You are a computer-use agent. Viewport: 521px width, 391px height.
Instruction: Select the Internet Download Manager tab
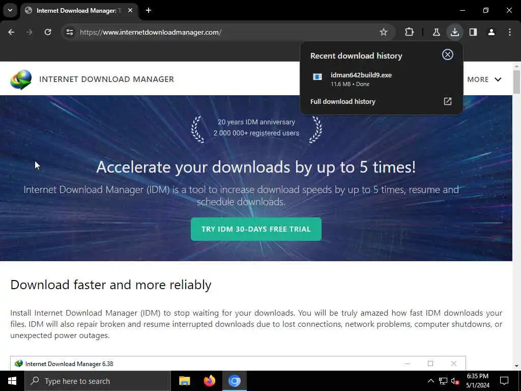(79, 10)
